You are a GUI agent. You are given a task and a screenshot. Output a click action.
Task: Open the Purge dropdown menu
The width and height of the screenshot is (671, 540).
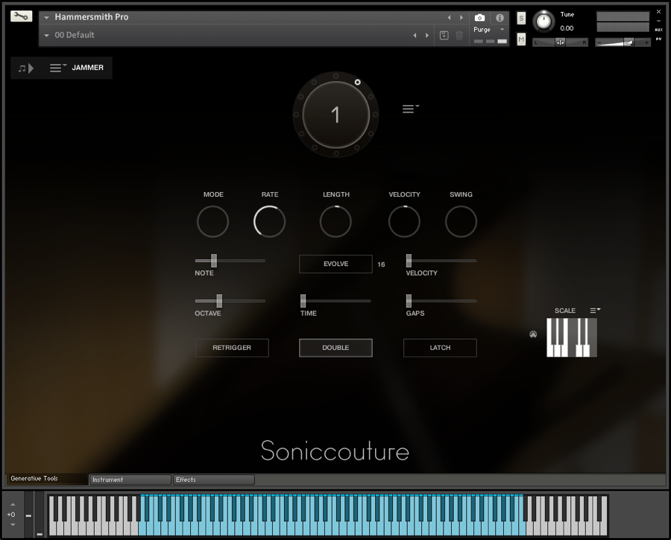pyautogui.click(x=488, y=30)
